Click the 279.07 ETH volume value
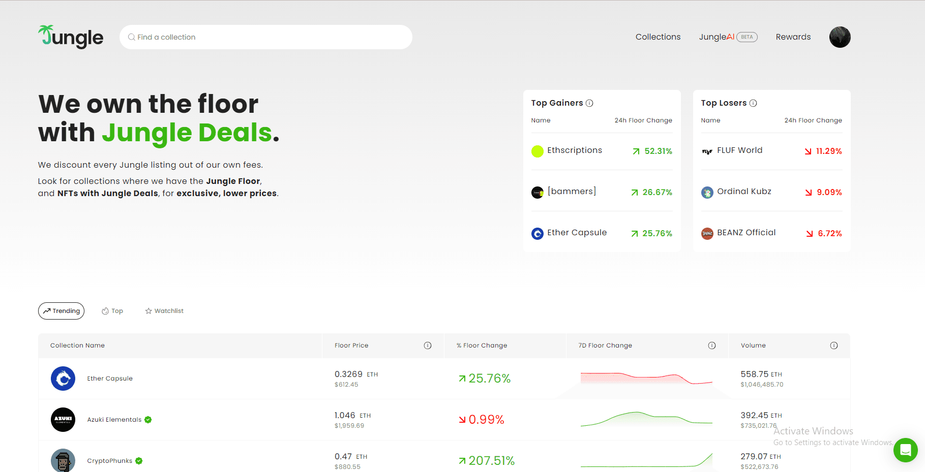Image resolution: width=925 pixels, height=472 pixels. (761, 457)
